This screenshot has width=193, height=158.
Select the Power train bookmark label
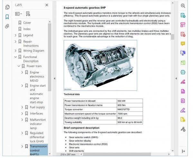click(34, 66)
